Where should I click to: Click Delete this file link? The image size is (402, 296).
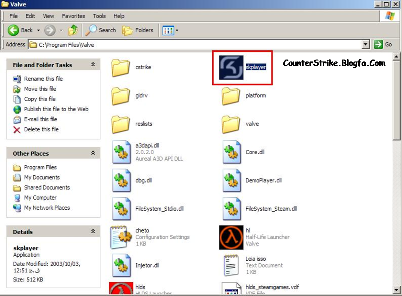tap(41, 129)
